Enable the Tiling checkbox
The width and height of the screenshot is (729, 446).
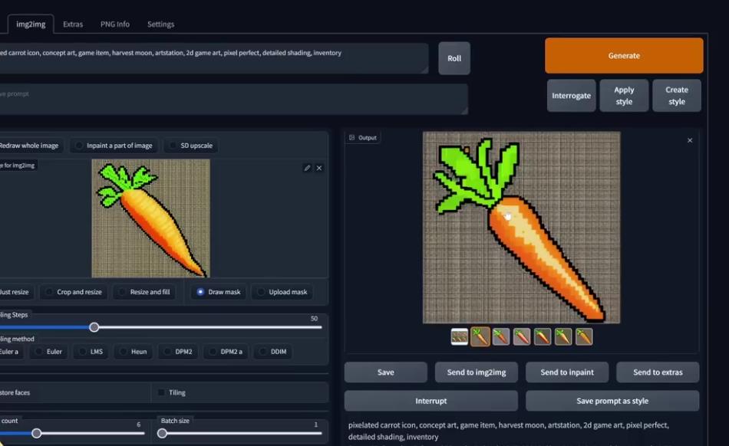161,392
